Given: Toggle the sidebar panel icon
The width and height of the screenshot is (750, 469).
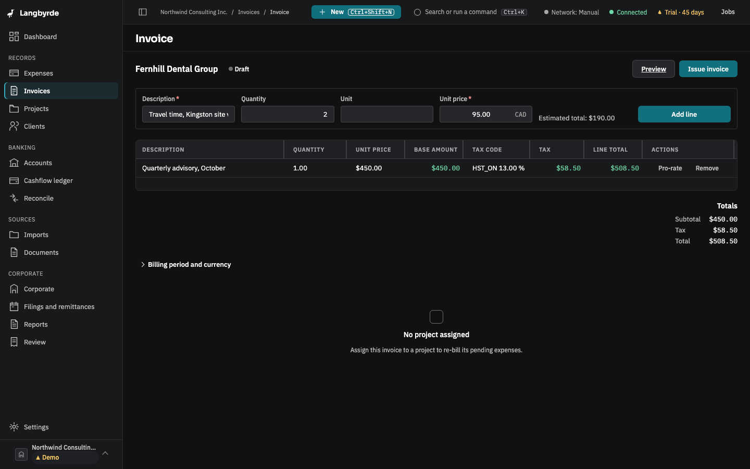Looking at the screenshot, I should [143, 12].
